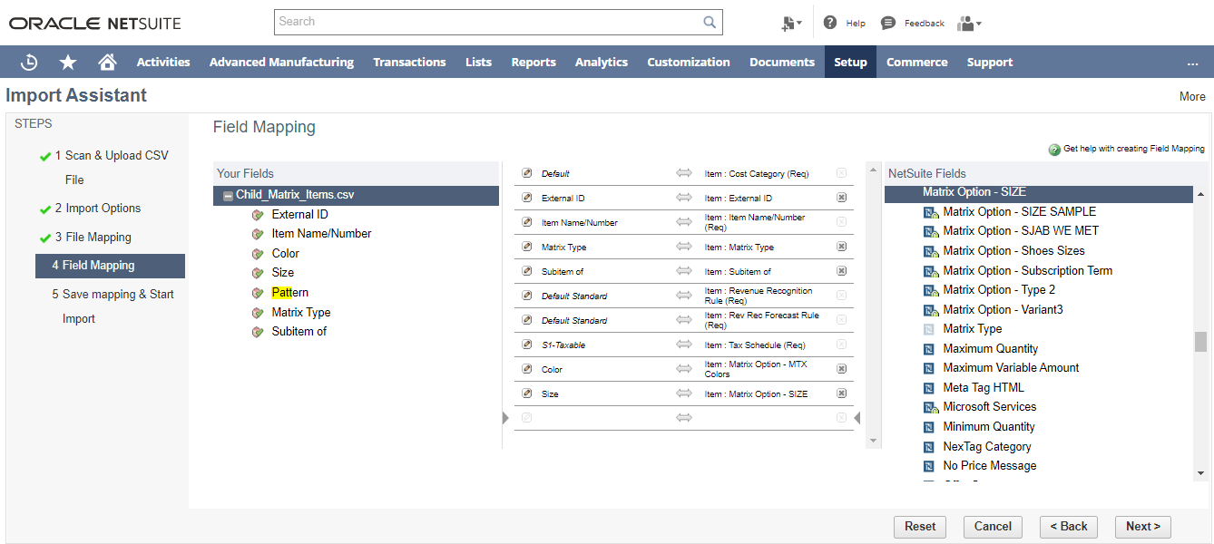Open the Create New dropdown icon
Image resolution: width=1214 pixels, height=544 pixels.
click(790, 24)
